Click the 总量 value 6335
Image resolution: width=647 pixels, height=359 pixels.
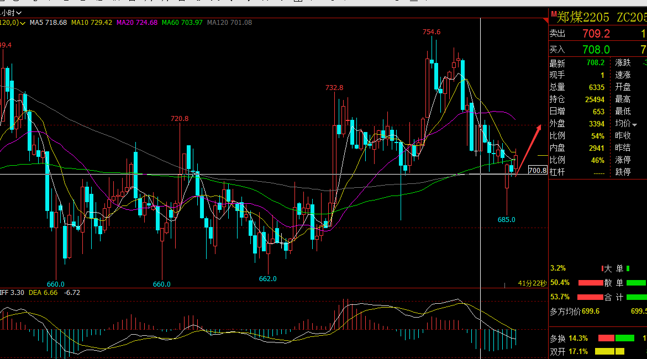(x=597, y=87)
